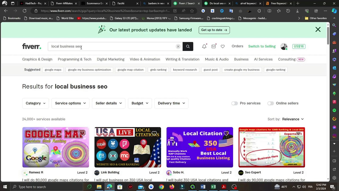Toggle the Online sellers switch
Screen dimensions: 339x191
pyautogui.click(x=270, y=103)
